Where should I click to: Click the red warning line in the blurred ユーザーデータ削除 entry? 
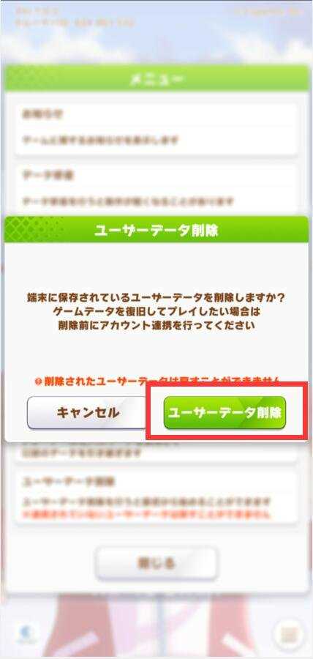(x=146, y=514)
